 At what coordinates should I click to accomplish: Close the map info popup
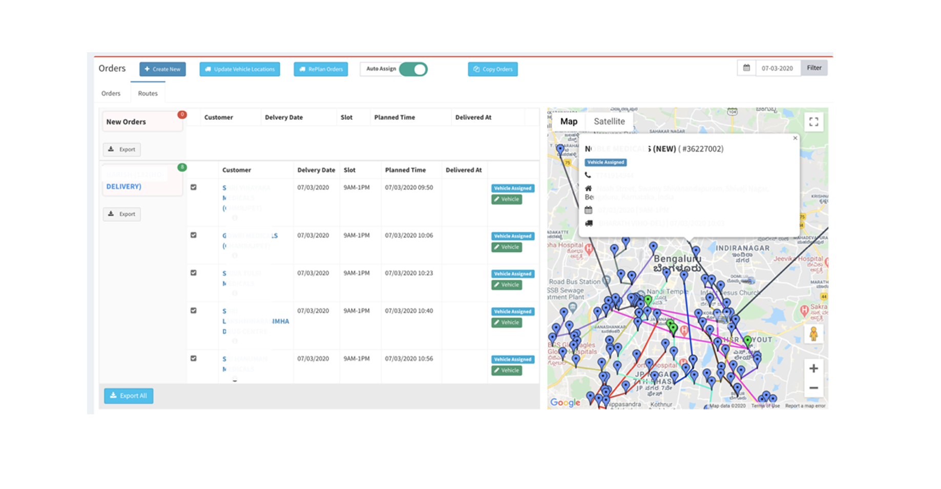[x=795, y=138]
